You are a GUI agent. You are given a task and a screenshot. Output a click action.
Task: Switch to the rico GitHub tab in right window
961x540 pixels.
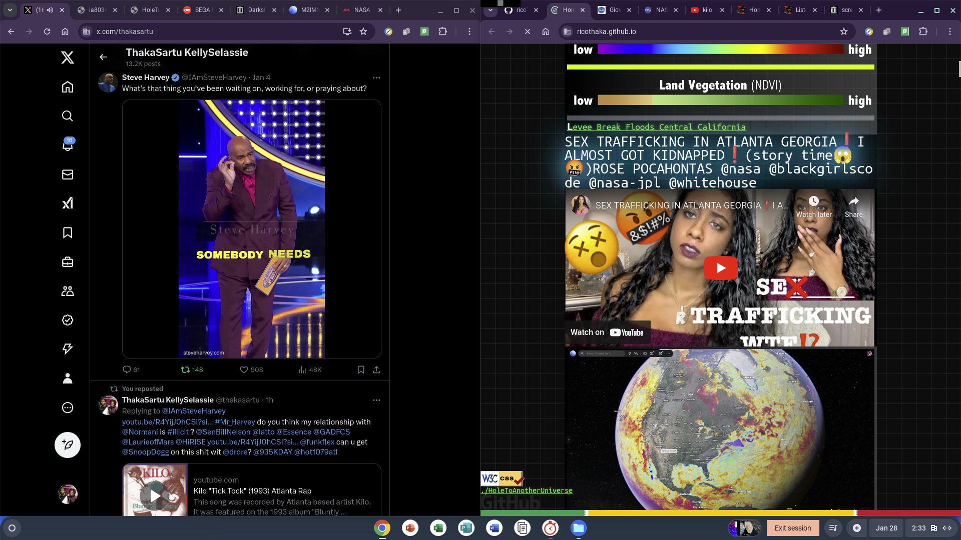pyautogui.click(x=521, y=10)
